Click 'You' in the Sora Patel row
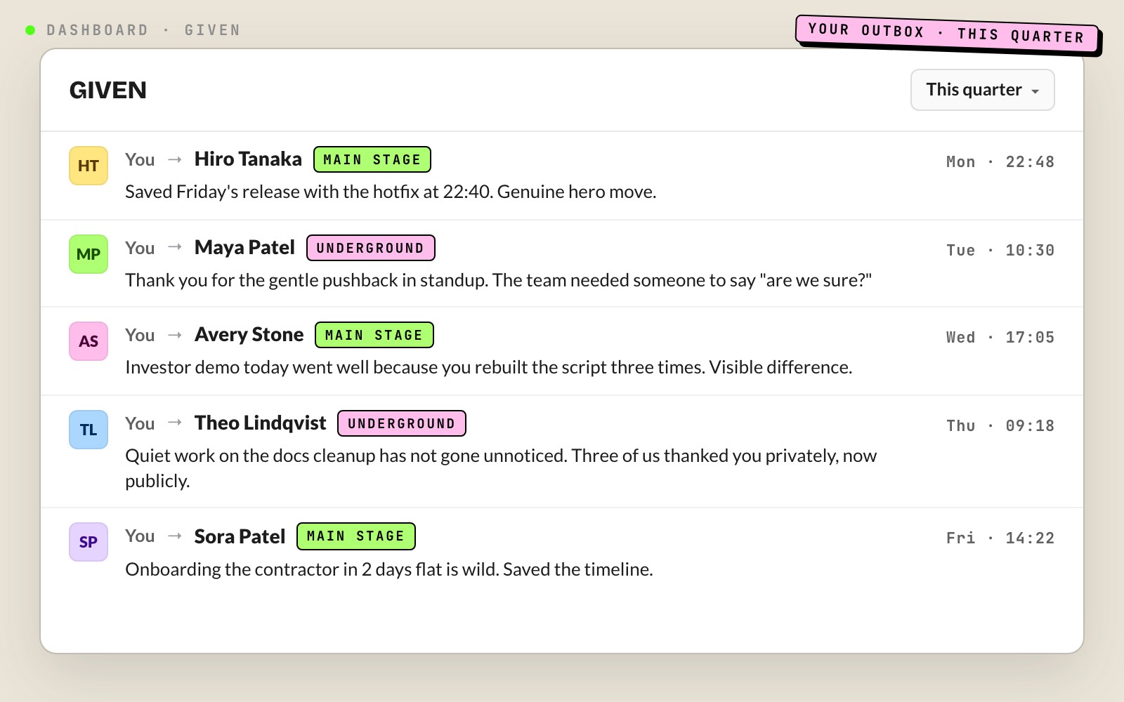 [x=140, y=536]
